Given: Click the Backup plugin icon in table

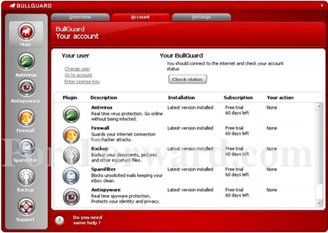Looking at the screenshot, I should tap(71, 155).
